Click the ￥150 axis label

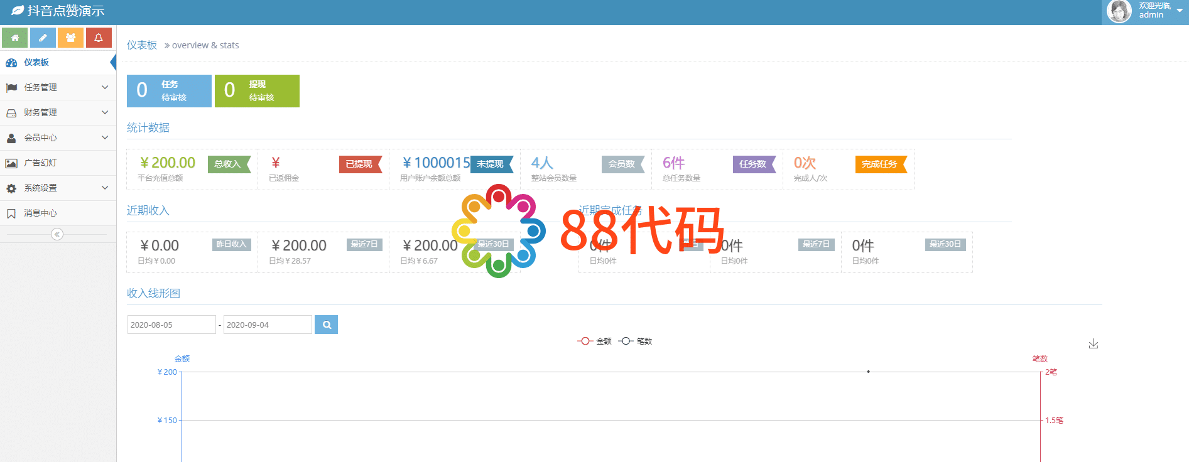(x=167, y=420)
